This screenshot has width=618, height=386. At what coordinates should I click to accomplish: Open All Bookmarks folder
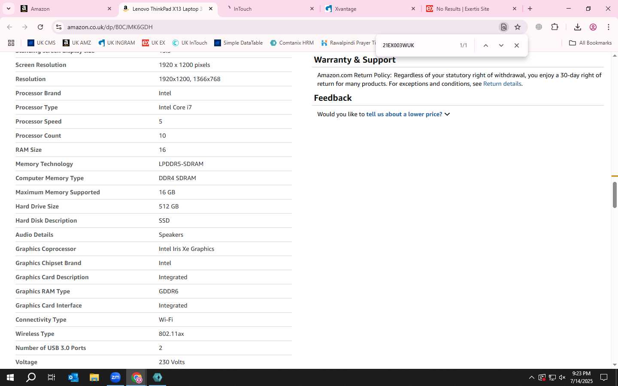point(590,43)
